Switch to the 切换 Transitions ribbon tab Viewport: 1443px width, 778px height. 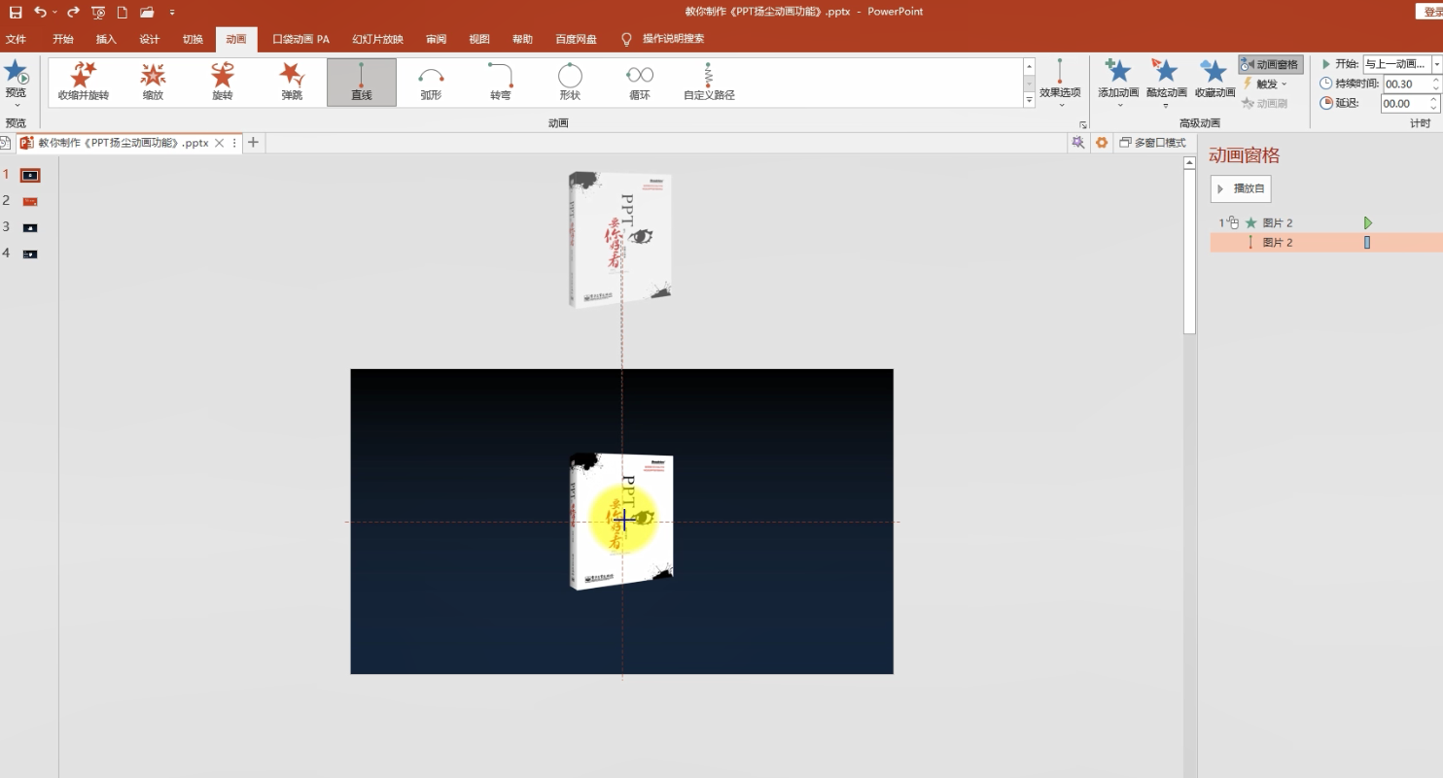(193, 39)
